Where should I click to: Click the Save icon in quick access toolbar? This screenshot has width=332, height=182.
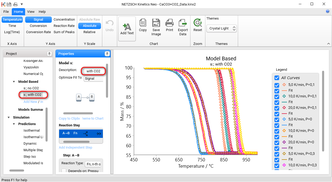pos(9,4)
